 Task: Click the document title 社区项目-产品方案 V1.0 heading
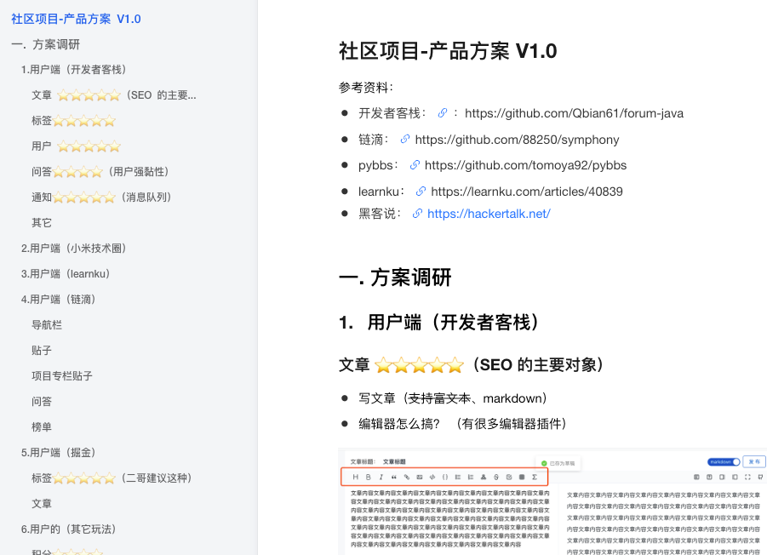click(448, 51)
